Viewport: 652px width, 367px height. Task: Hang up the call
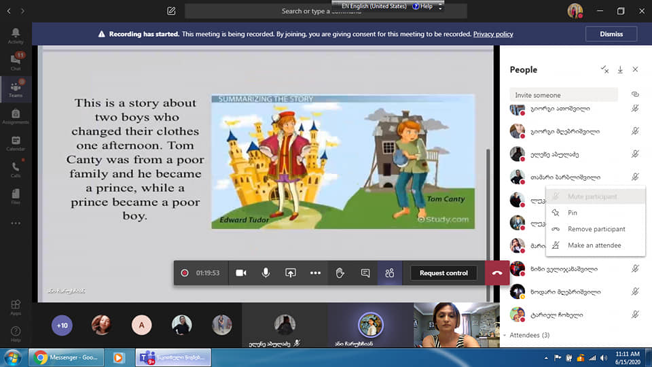point(497,273)
